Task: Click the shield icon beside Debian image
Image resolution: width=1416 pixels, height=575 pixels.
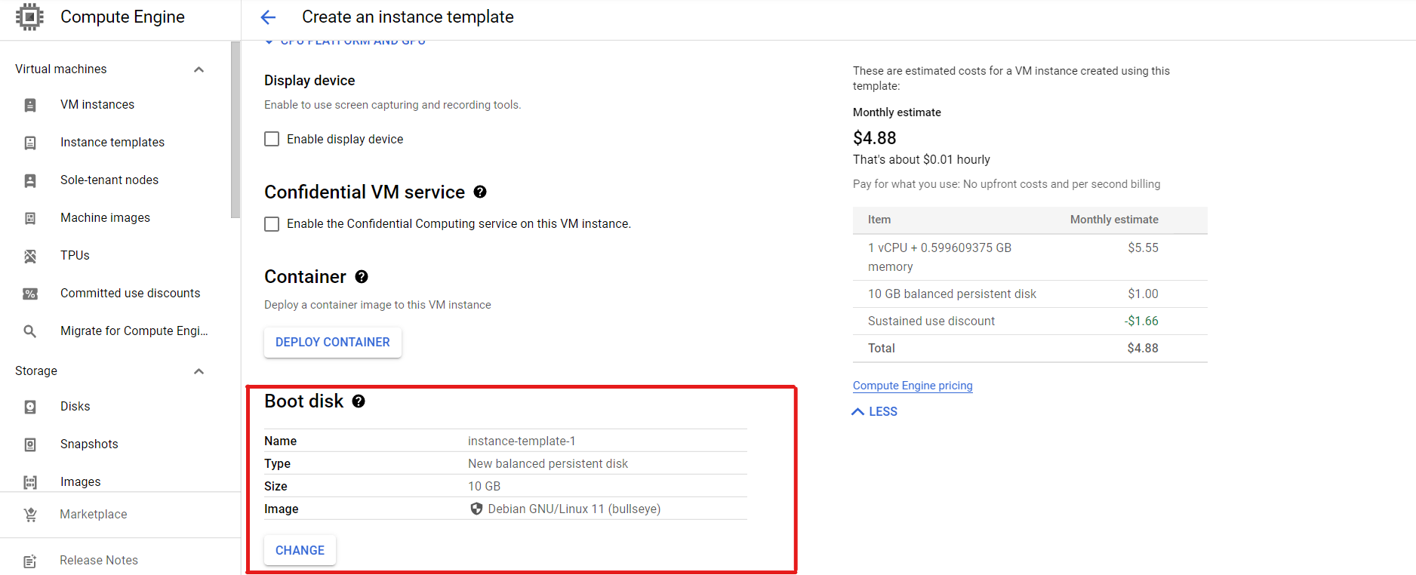Action: click(x=476, y=509)
